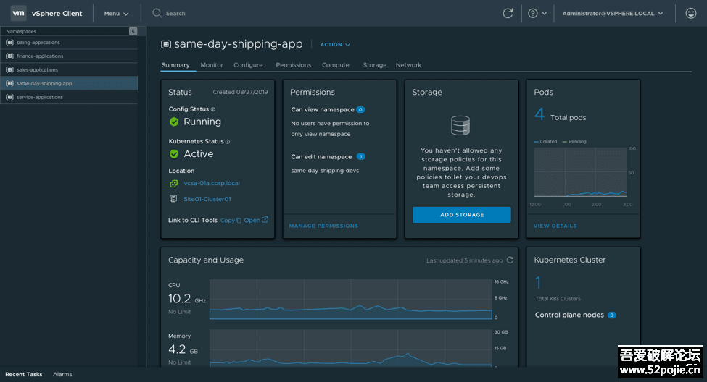Switch to the Storage tab
The height and width of the screenshot is (382, 707).
coord(374,65)
